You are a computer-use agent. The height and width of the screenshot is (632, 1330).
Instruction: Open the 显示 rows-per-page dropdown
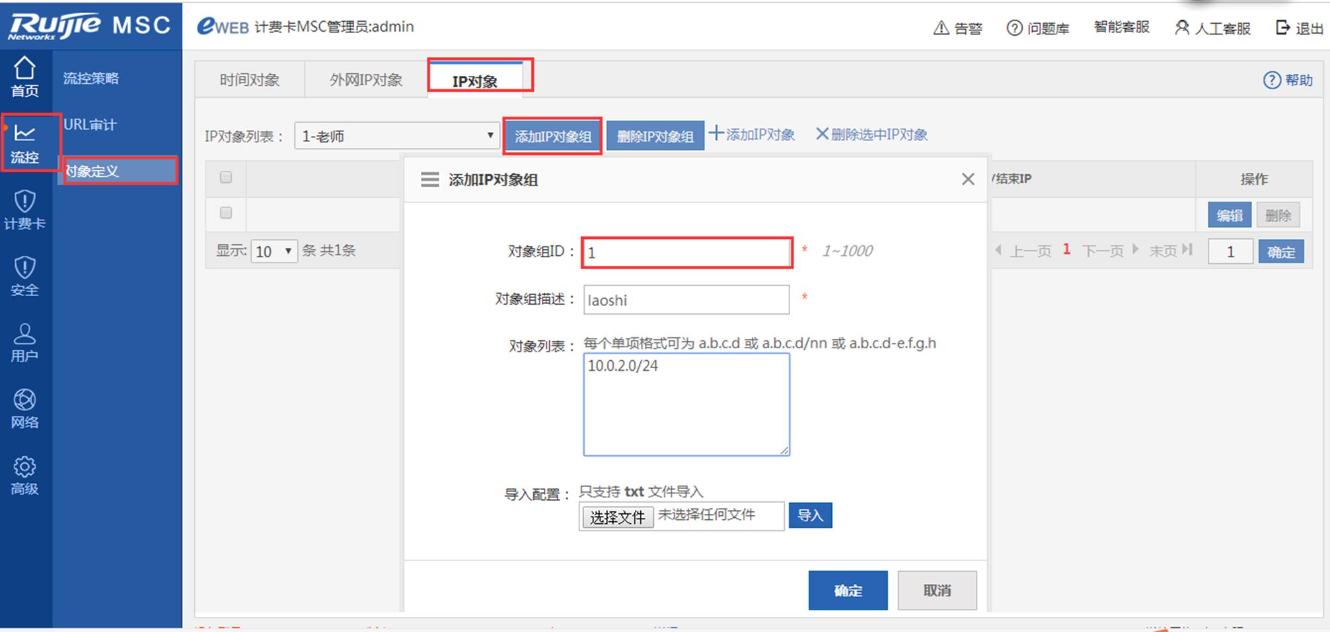(x=274, y=251)
